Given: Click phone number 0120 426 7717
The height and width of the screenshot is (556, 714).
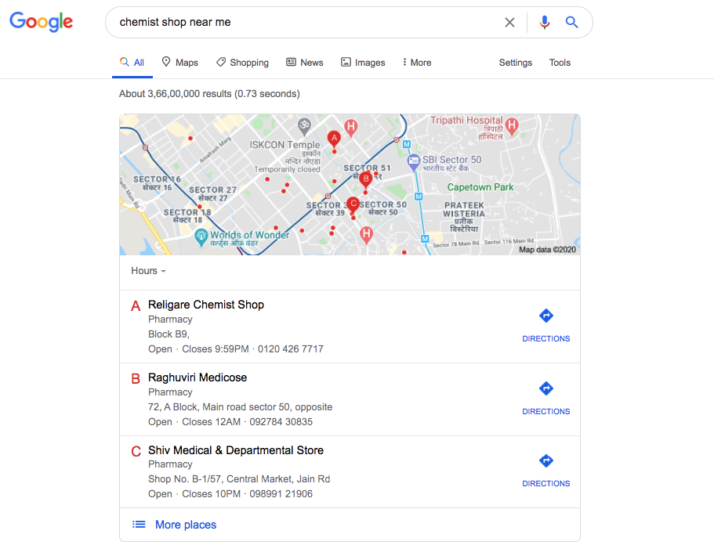Looking at the screenshot, I should 291,349.
